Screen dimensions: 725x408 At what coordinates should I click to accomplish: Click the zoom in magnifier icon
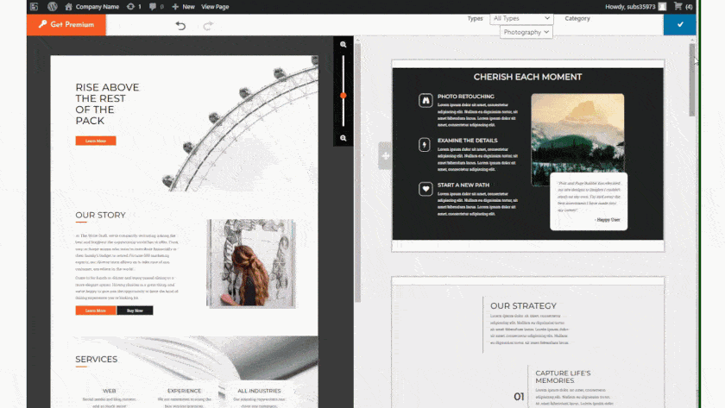344,45
